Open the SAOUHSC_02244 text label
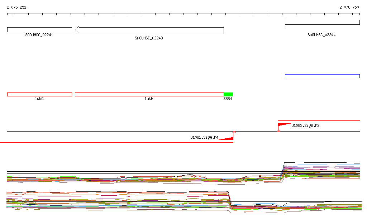Viewport: 367px width, 219px height. coord(321,35)
